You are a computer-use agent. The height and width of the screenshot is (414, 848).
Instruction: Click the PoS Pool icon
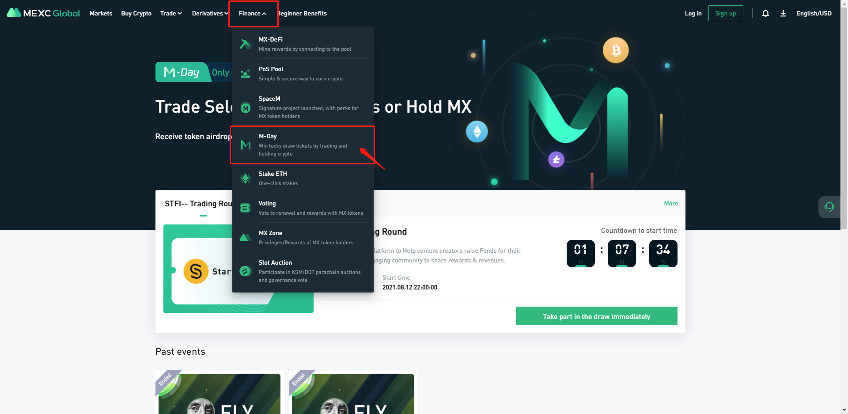(x=246, y=74)
